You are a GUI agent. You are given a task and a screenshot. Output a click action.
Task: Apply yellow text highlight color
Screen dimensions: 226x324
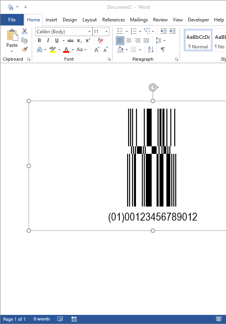tap(53, 50)
